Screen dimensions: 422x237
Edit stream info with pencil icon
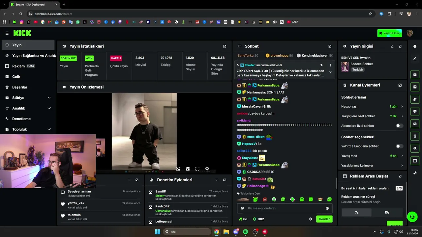(392, 46)
